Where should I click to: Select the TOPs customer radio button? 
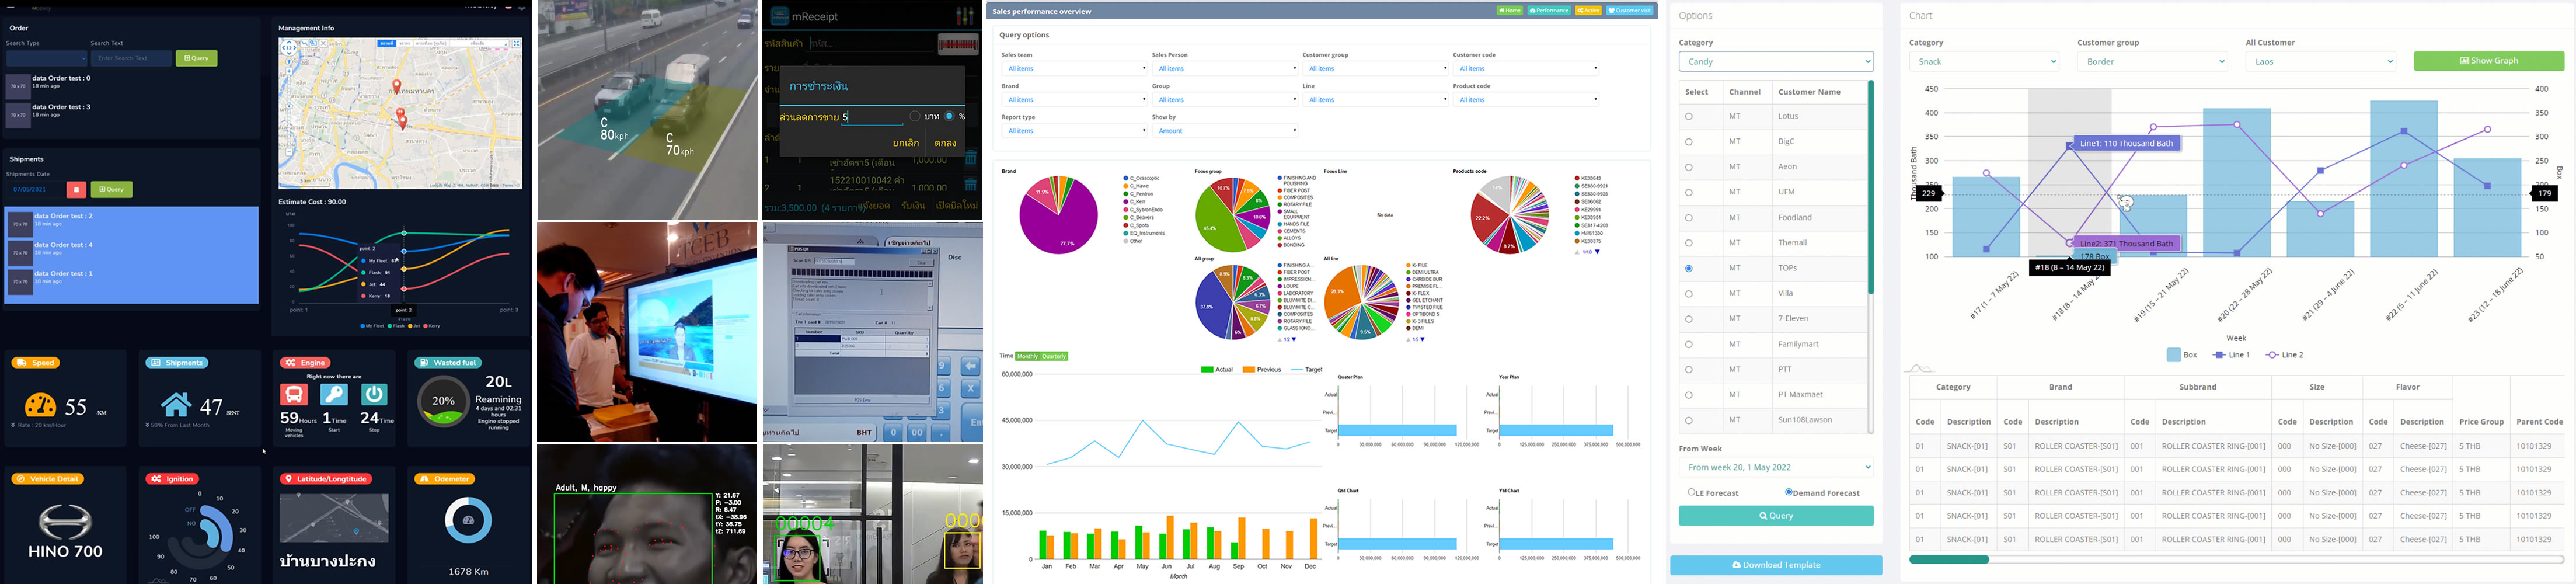point(1689,268)
